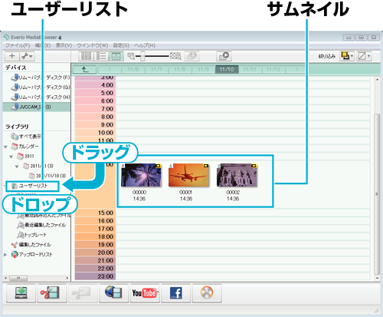Switch to calendar timeline view

(116, 56)
